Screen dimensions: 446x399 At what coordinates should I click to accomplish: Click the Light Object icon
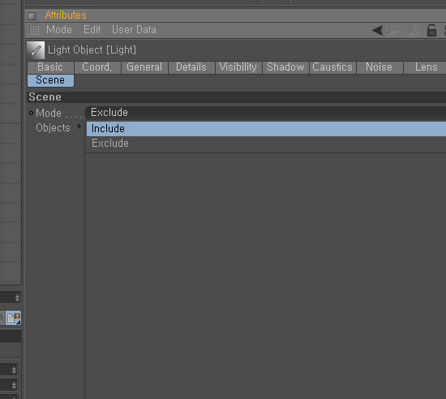click(x=36, y=50)
